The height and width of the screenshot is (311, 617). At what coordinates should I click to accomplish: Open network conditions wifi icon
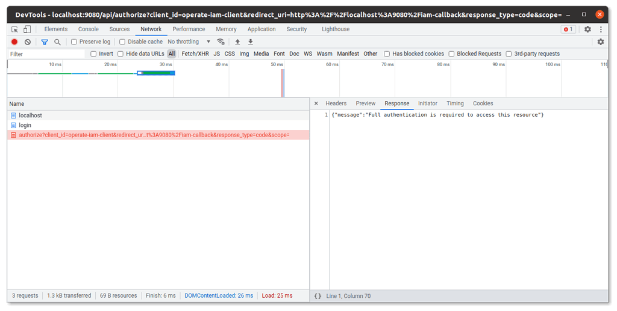221,42
